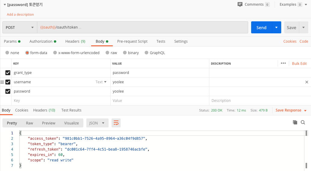Click the Send button

tap(261, 27)
